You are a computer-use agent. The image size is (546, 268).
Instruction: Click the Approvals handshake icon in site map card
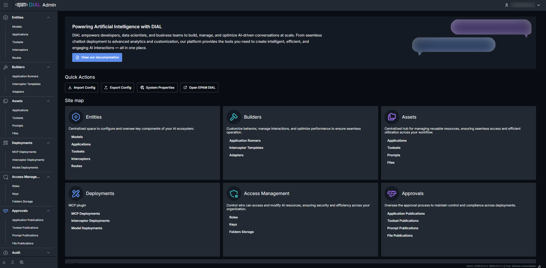coord(392,194)
